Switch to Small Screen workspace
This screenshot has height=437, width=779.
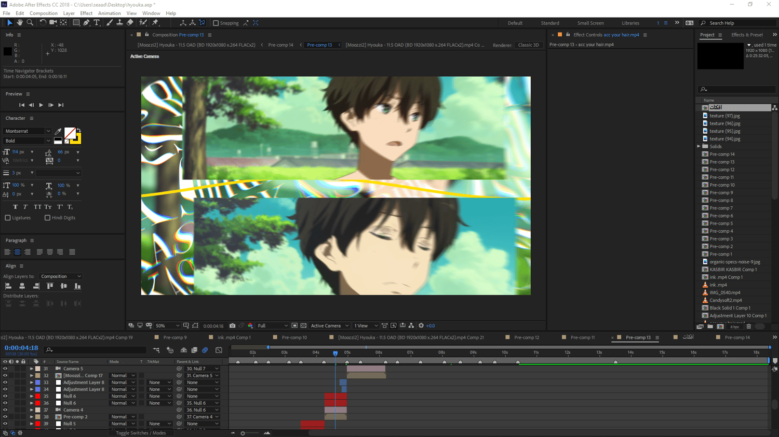[x=590, y=23]
